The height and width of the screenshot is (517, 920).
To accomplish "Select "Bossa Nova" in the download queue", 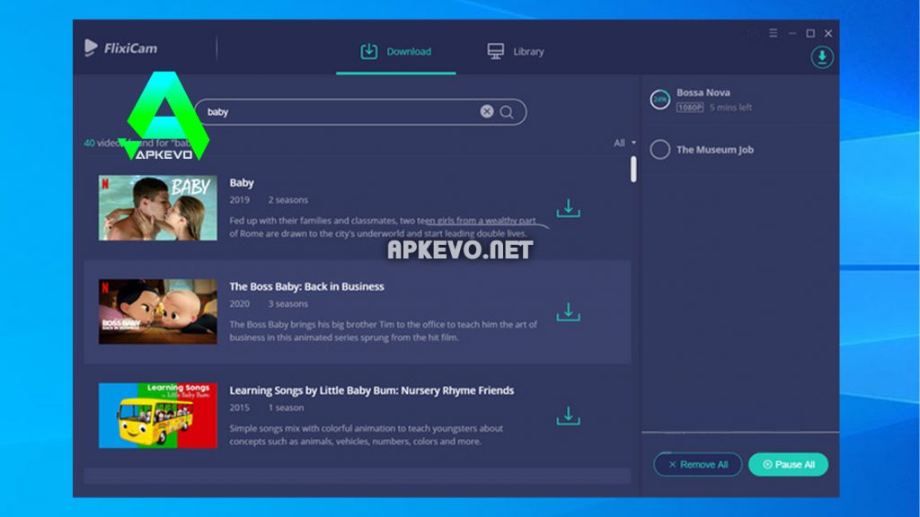I will pyautogui.click(x=703, y=92).
